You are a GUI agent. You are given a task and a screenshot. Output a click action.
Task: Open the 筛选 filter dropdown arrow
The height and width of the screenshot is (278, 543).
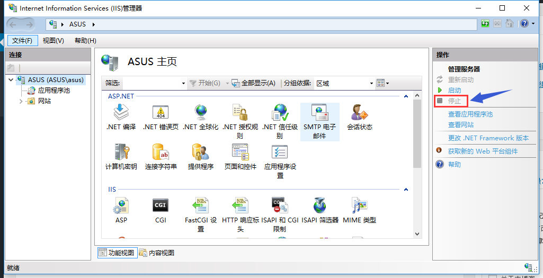[183, 84]
